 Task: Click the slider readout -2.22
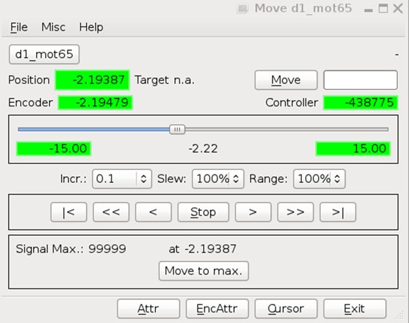coord(203,149)
